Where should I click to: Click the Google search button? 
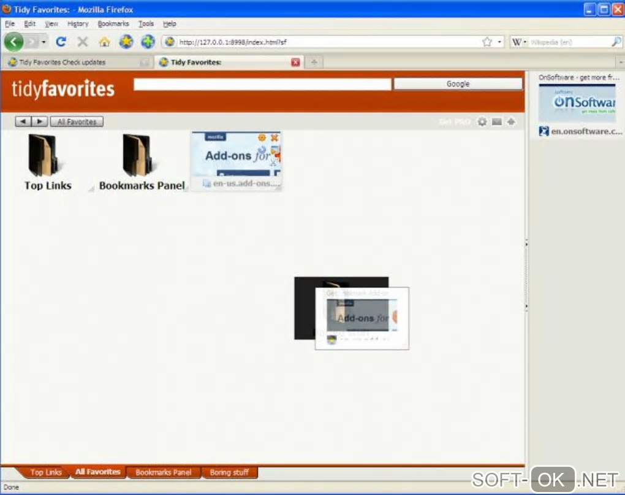coord(458,84)
